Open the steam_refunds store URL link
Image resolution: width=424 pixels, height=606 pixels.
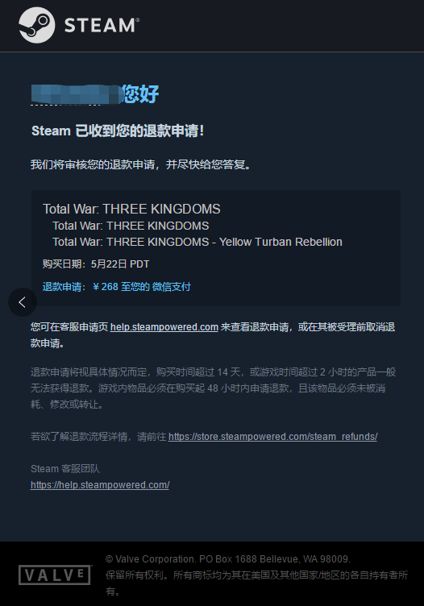273,437
